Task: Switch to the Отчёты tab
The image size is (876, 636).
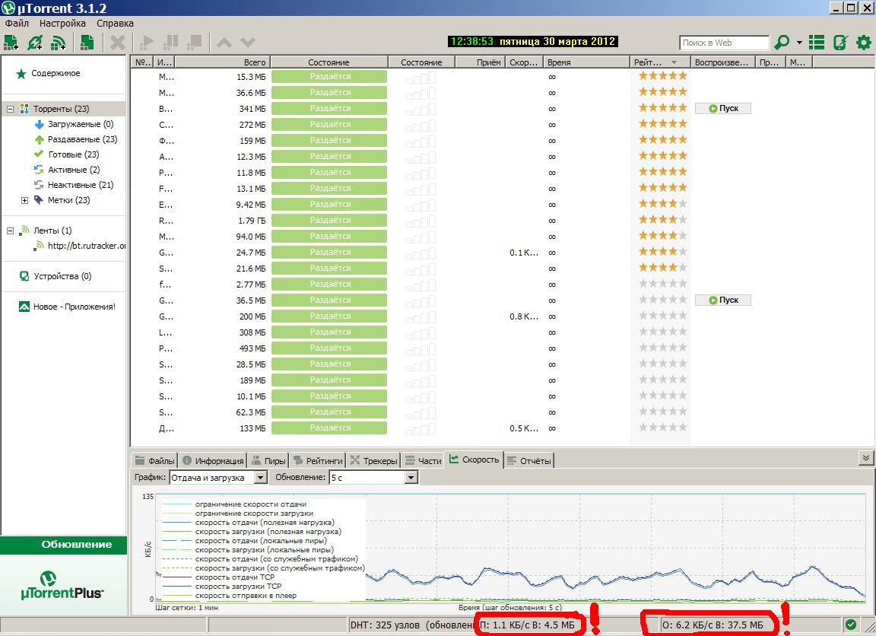Action: tap(529, 460)
